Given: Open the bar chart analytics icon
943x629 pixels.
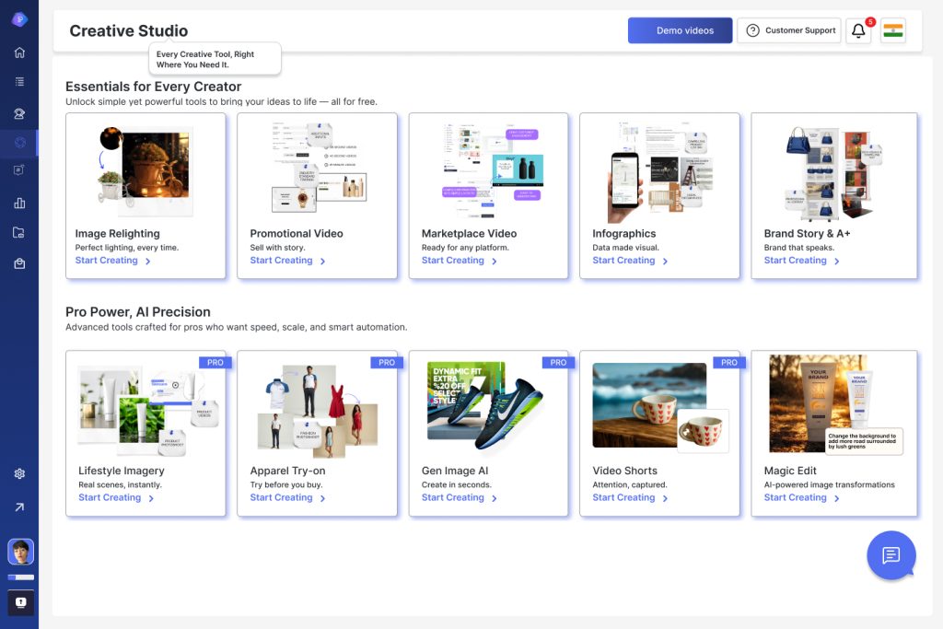Looking at the screenshot, I should coord(19,203).
